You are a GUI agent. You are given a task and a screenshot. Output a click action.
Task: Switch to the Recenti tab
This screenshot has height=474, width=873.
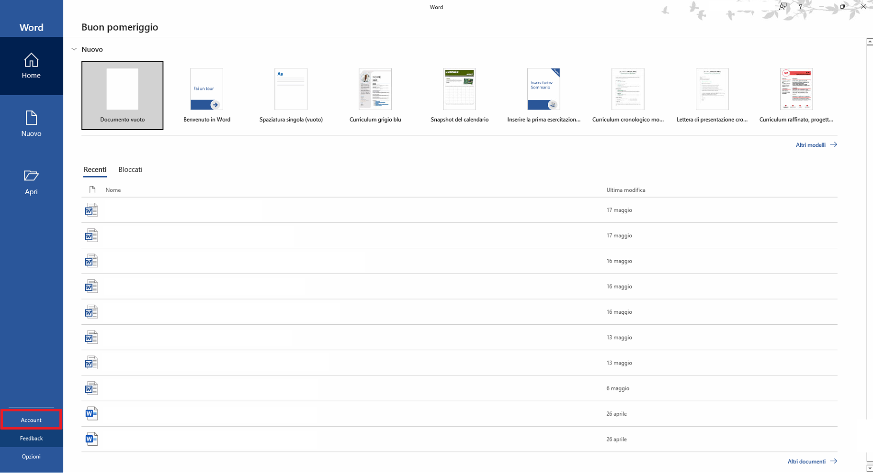coord(95,169)
